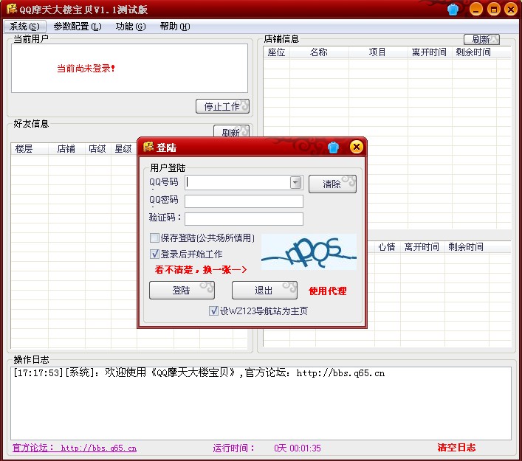Viewport: 522px width, 461px height.
Task: Click the 停止工作 button
Action: click(222, 106)
